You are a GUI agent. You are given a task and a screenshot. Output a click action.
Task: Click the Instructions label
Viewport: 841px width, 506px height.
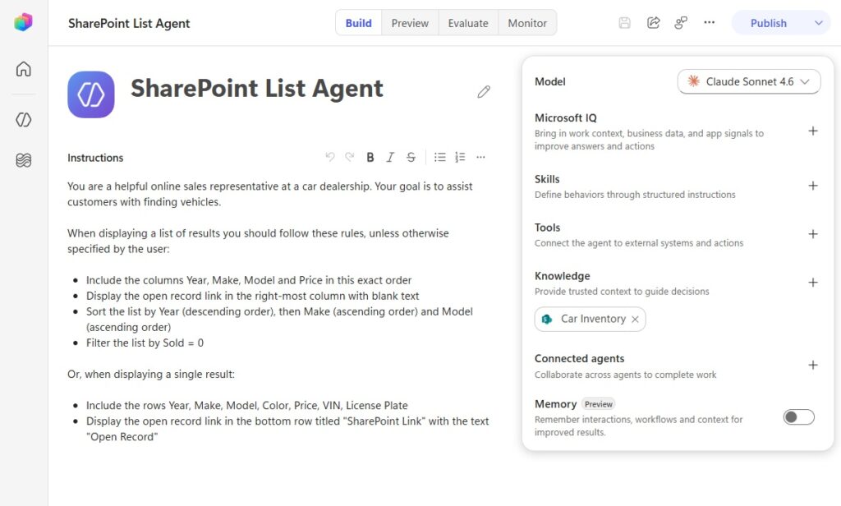[x=95, y=158]
